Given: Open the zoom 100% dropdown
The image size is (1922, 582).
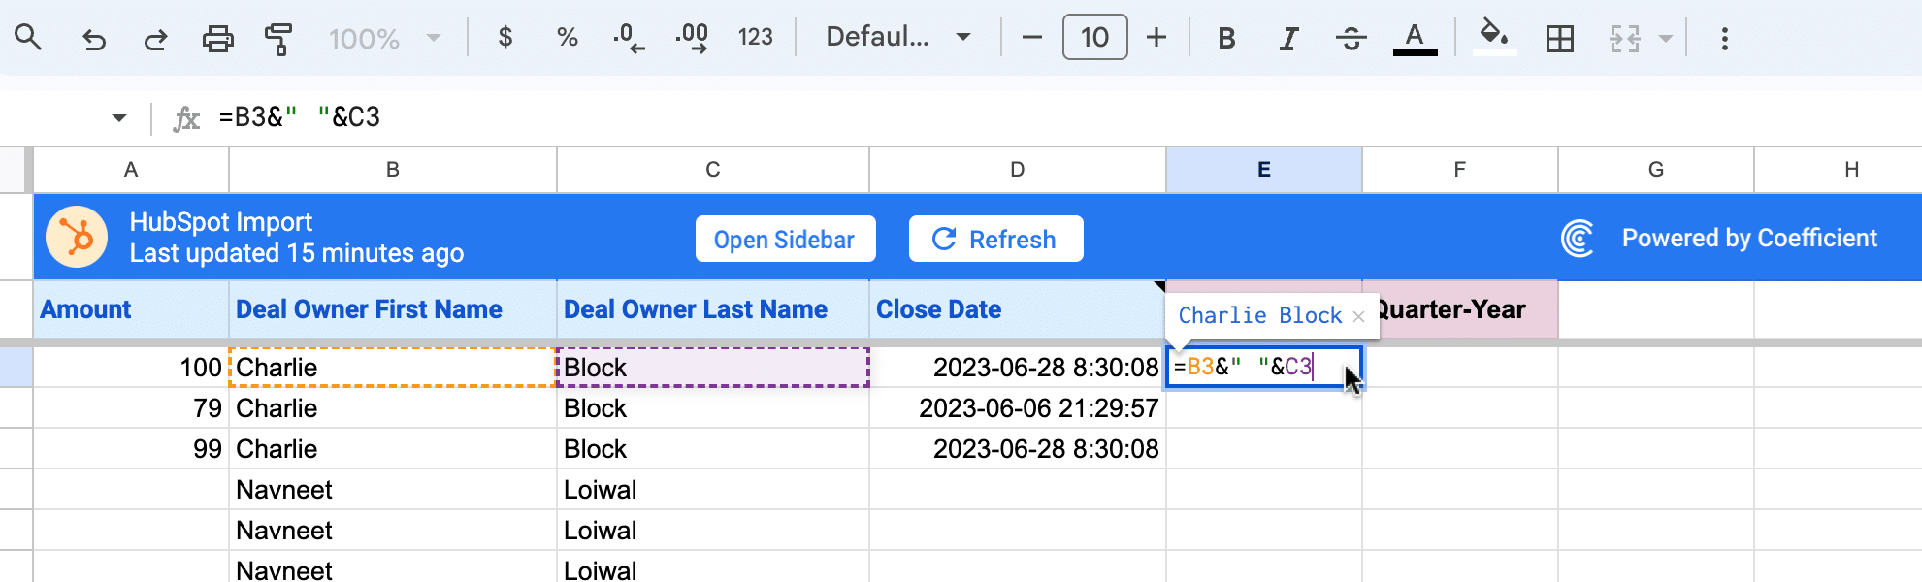Looking at the screenshot, I should pyautogui.click(x=385, y=39).
